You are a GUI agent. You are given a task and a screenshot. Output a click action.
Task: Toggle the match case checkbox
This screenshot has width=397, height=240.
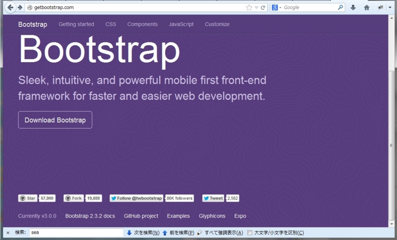[x=250, y=233]
